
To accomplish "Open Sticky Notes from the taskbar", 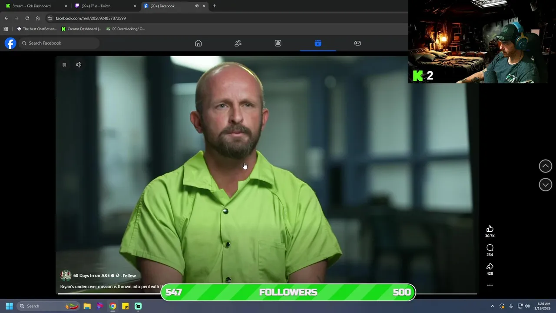I will click(x=125, y=306).
